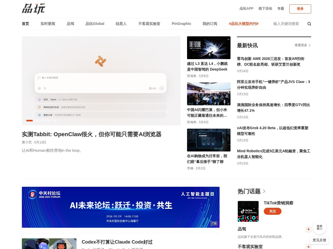Select the #品玩大模型内刊# menu item
The height and width of the screenshot is (249, 333).
(x=244, y=24)
